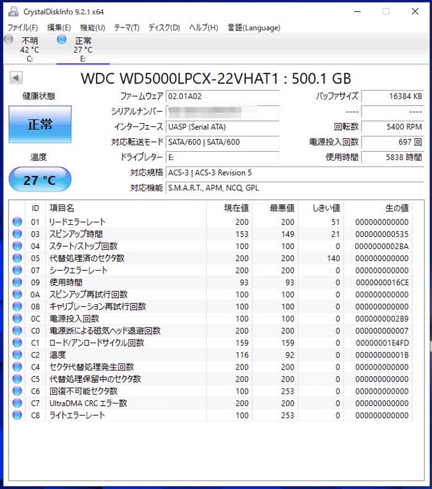The image size is (432, 489).
Task: Click status orb of シークエラーレート row
Action: (17, 270)
